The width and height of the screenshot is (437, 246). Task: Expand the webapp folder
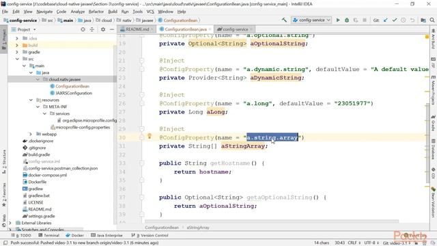pos(31,134)
